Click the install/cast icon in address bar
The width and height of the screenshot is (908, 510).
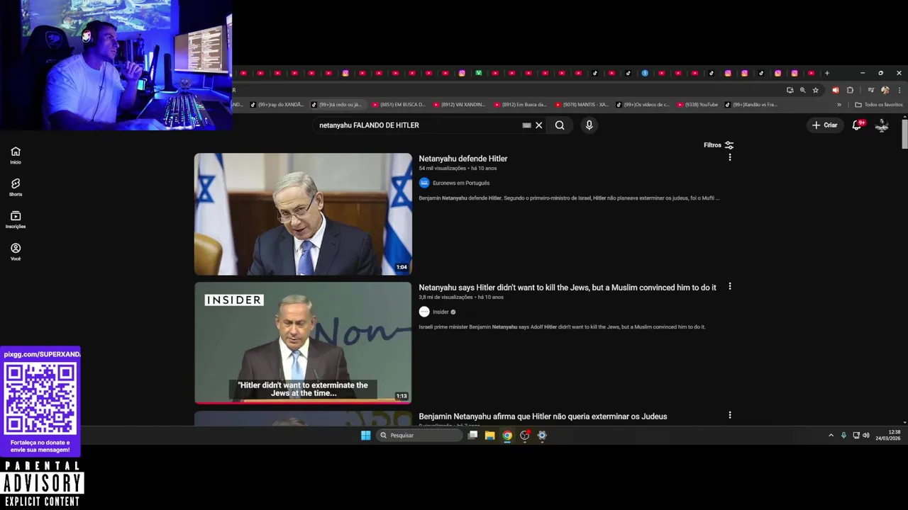790,90
